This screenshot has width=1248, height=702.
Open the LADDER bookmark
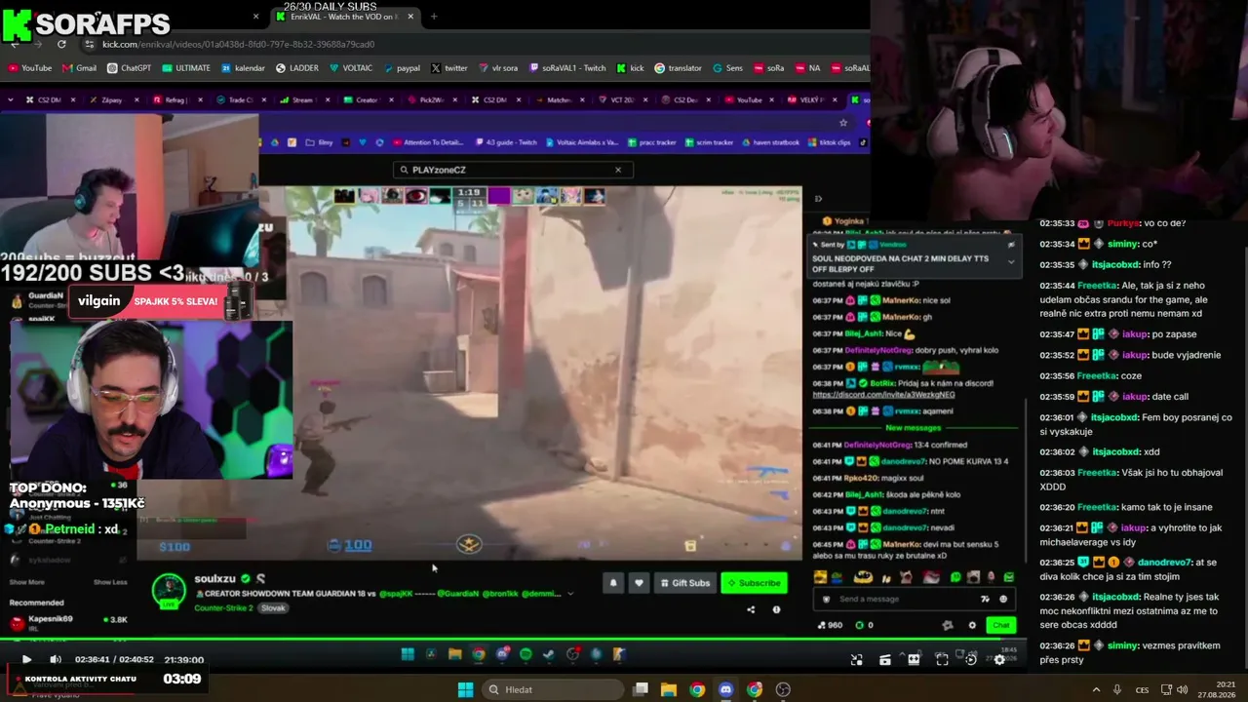pyautogui.click(x=296, y=68)
